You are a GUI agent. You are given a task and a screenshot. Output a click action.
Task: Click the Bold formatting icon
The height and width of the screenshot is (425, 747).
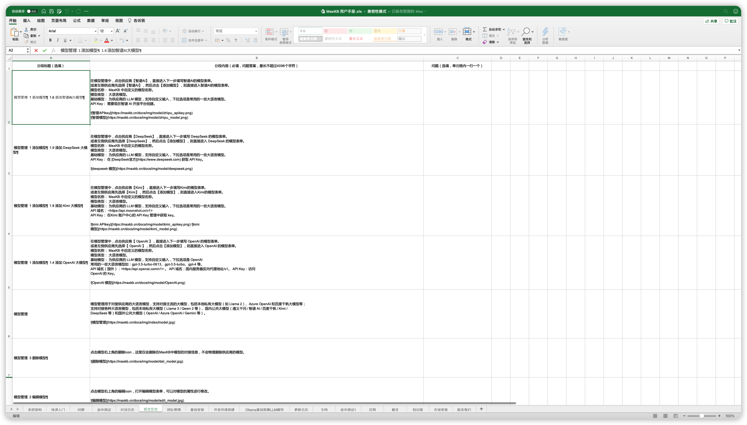click(50, 40)
